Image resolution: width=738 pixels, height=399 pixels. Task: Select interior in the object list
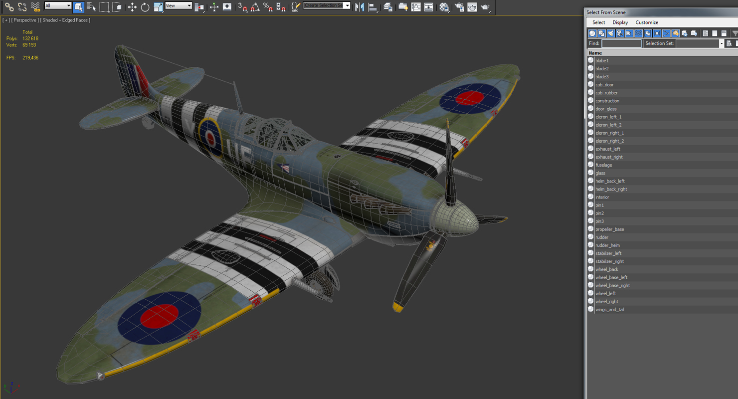coord(662,198)
